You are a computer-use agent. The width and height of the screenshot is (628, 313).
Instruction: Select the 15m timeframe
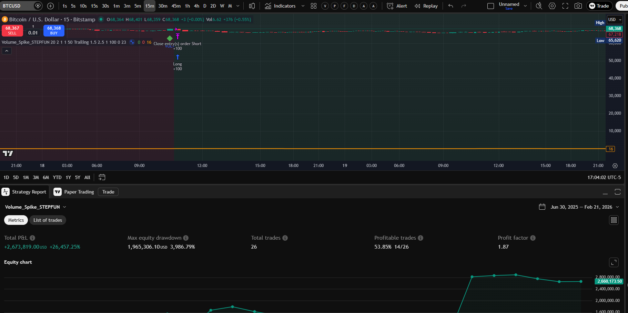[x=149, y=6]
